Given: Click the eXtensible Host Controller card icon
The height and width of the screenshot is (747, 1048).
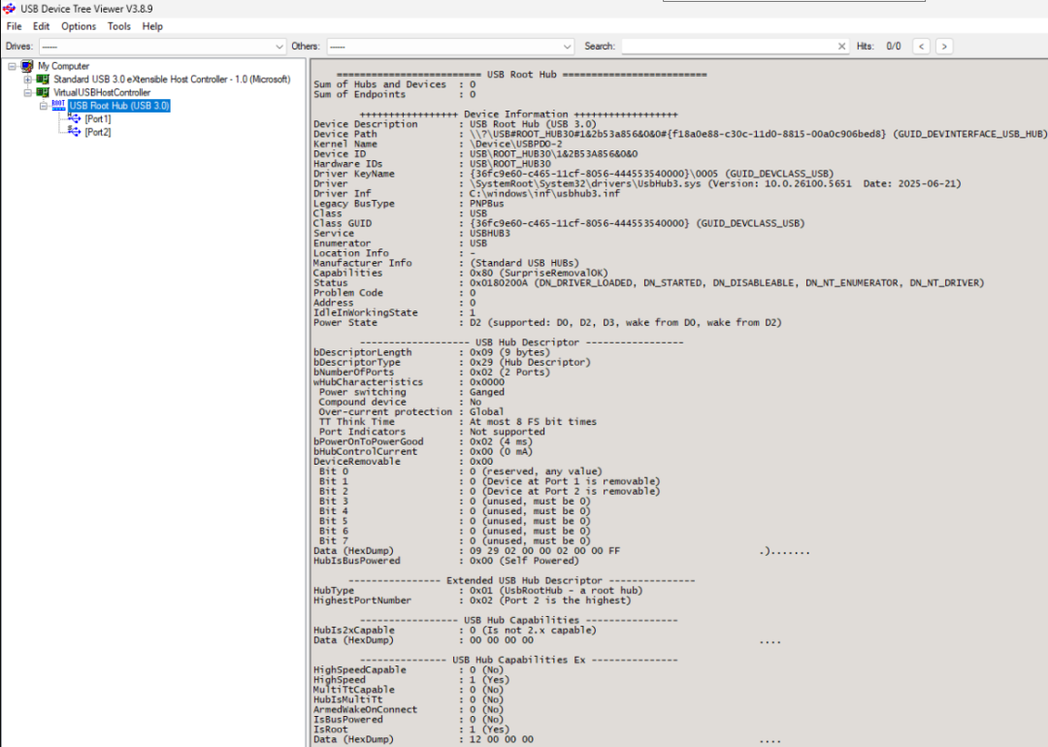Looking at the screenshot, I should pyautogui.click(x=43, y=79).
